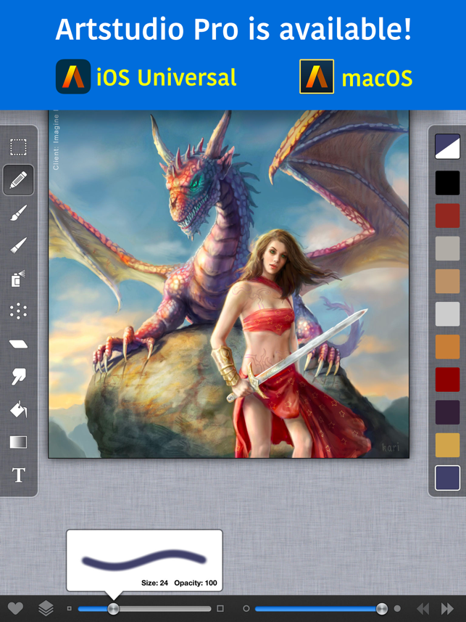Pick the paint bucket fill tool
This screenshot has height=622, width=466.
[18, 409]
